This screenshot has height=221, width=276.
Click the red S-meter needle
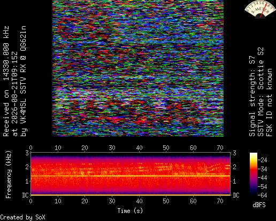pyautogui.click(x=264, y=11)
